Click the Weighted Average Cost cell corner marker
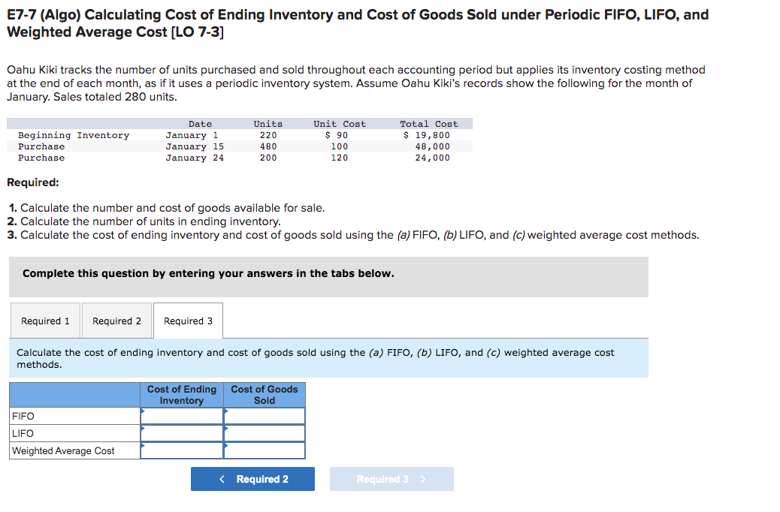The width and height of the screenshot is (780, 512). [142, 444]
